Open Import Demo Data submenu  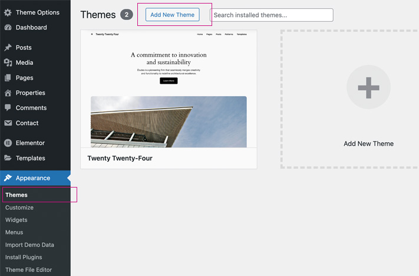(x=29, y=245)
